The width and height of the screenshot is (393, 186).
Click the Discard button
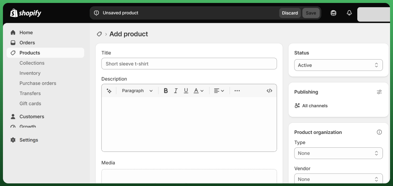(290, 13)
